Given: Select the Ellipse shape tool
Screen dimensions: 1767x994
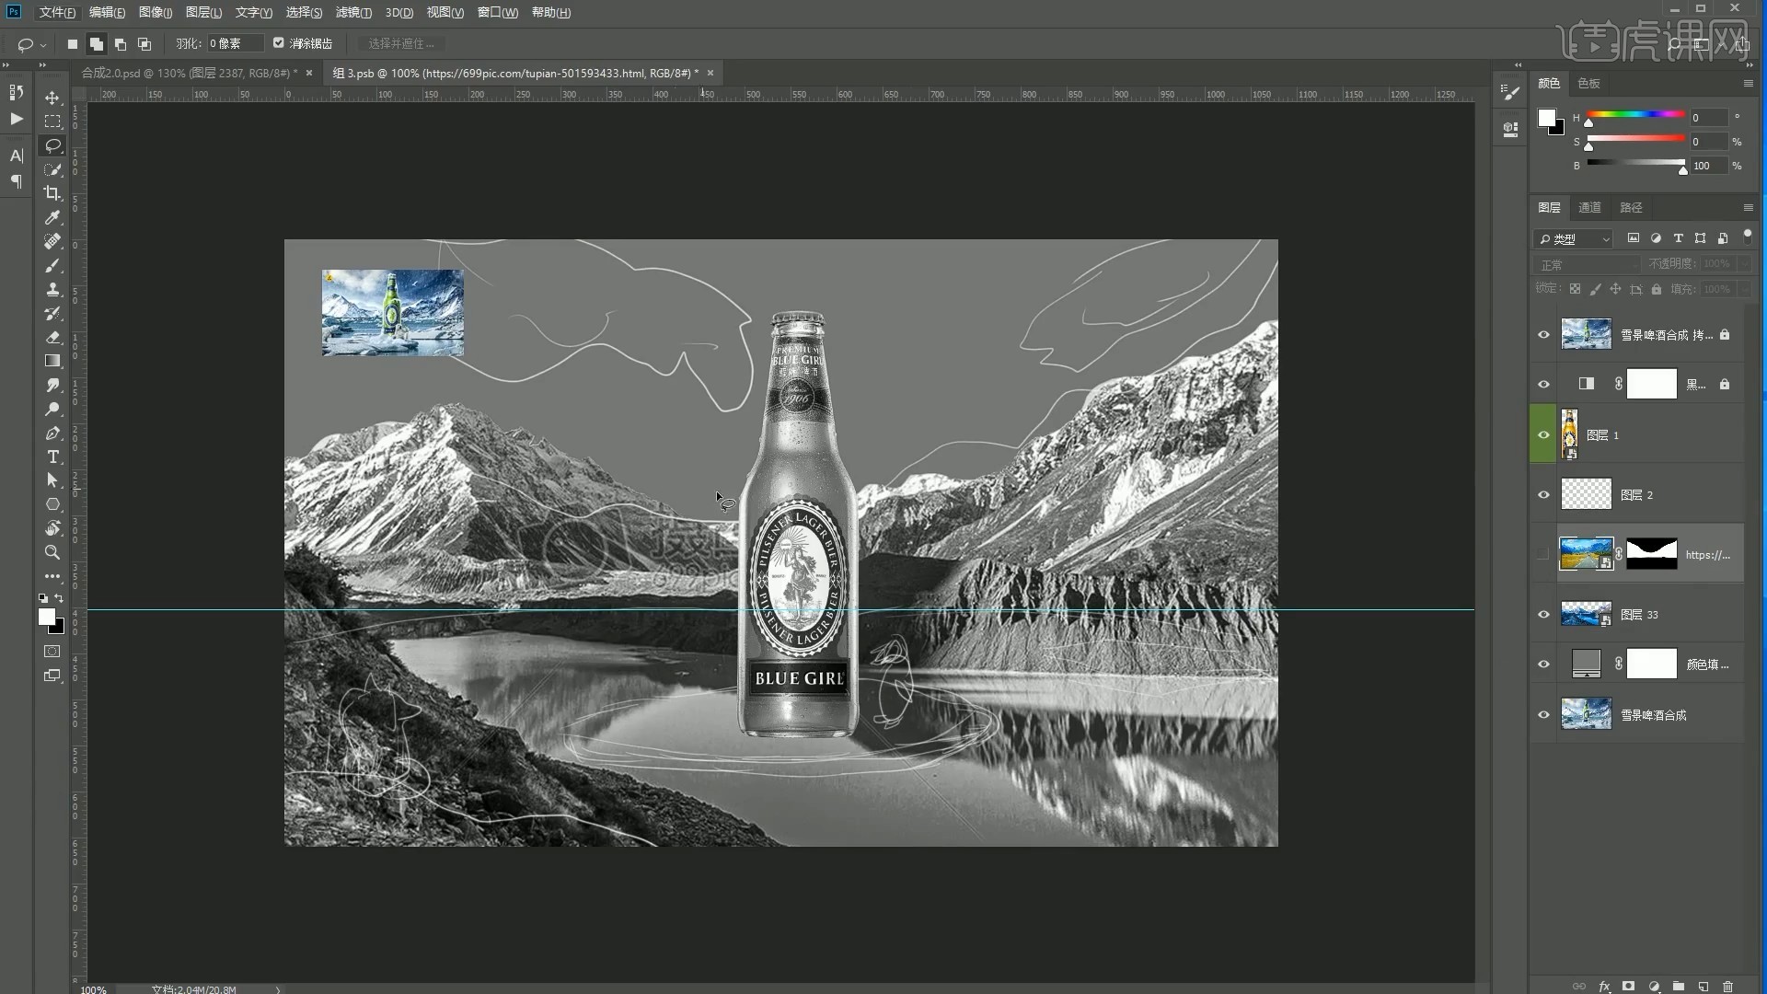Looking at the screenshot, I should 52,504.
